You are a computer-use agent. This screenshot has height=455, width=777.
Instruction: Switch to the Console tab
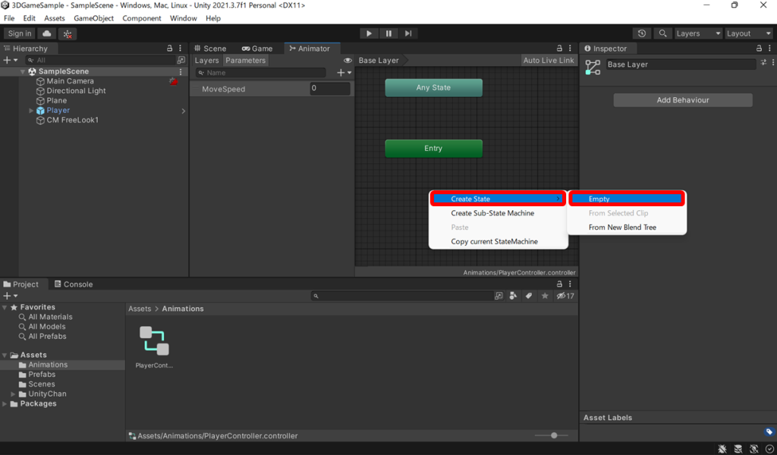73,284
